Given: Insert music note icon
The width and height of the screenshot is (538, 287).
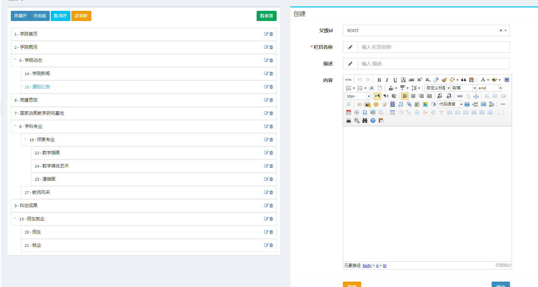Looking at the screenshot, I should click(401, 104).
